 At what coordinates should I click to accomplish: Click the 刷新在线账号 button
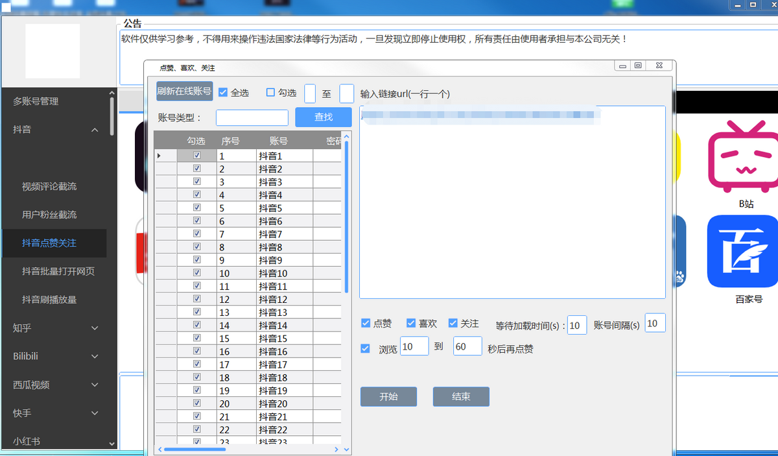pos(185,92)
